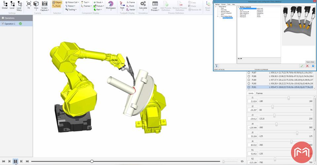Open Tool display dropdown
Viewport: 317px width, 165px height.
click(85, 2)
